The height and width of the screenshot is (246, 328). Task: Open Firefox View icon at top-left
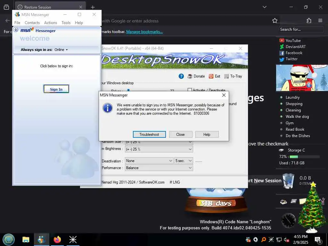pyautogui.click(x=6, y=7)
